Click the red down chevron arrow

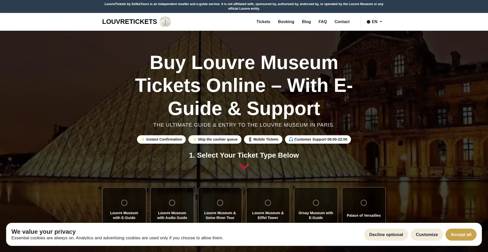tap(244, 166)
